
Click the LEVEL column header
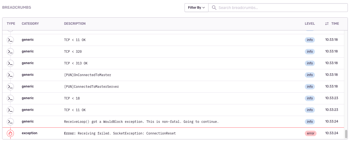point(310,24)
